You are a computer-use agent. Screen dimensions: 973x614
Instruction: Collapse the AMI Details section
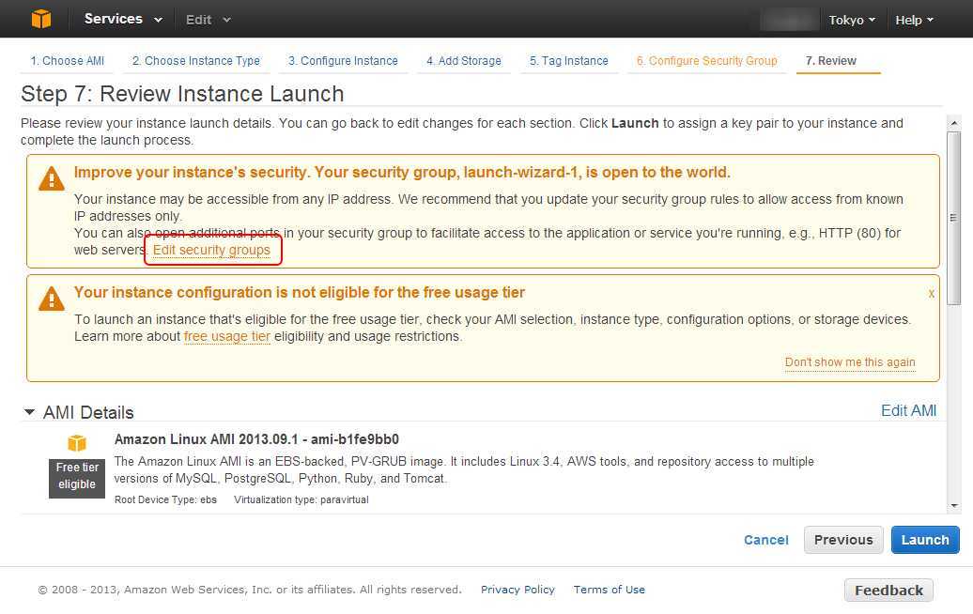[x=30, y=412]
